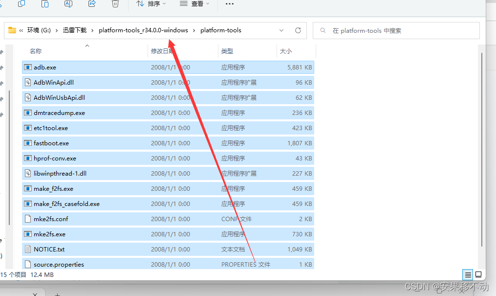Click the Rename icon in the toolbar

pyautogui.click(x=68, y=4)
